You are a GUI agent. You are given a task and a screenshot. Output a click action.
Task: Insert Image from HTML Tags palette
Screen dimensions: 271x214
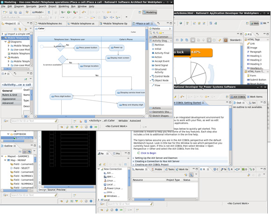(252, 48)
